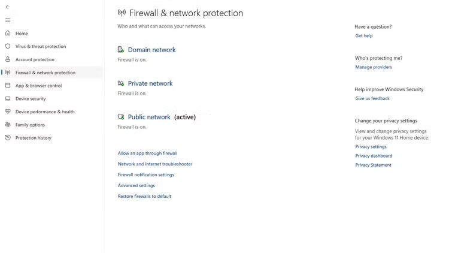The height and width of the screenshot is (253, 449).
Task: Click the back arrow icon
Action: [x=8, y=7]
